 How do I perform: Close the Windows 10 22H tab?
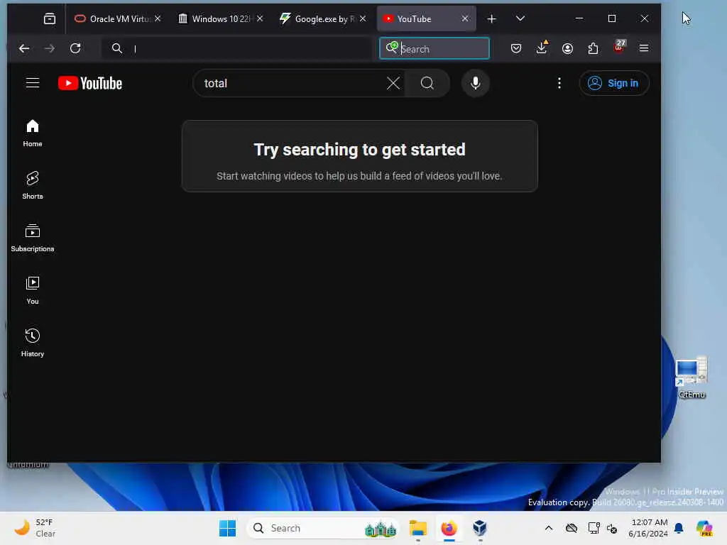[260, 18]
